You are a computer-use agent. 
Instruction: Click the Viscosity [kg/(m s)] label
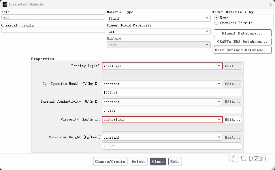click(x=81, y=119)
